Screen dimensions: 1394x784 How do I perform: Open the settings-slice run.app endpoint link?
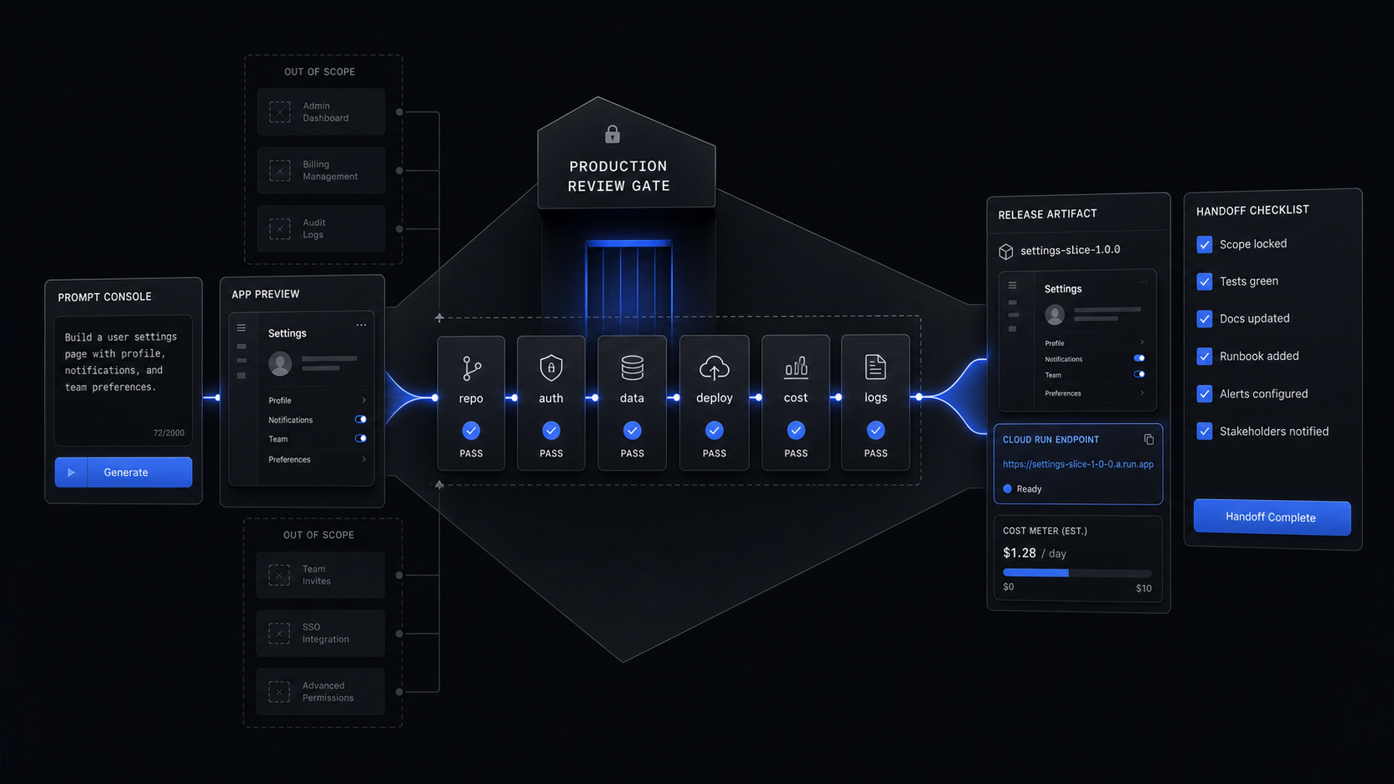(x=1078, y=464)
